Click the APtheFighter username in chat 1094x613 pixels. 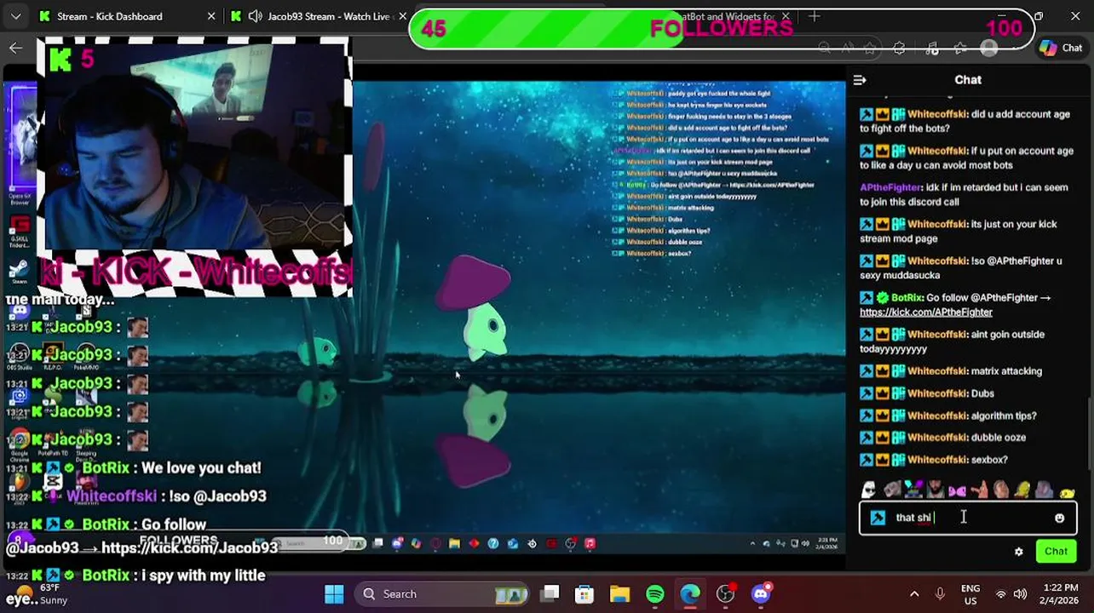(x=891, y=187)
